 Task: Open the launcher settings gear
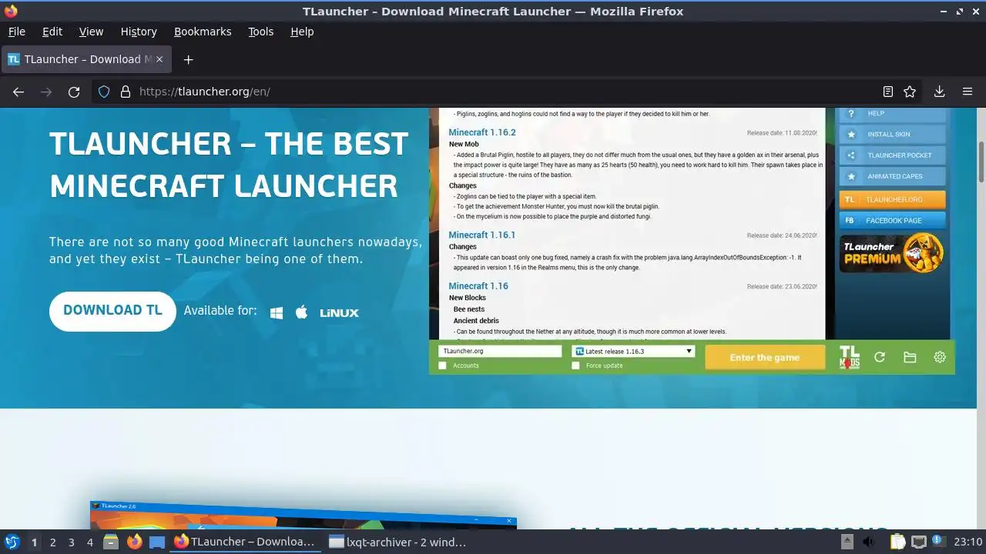tap(940, 357)
